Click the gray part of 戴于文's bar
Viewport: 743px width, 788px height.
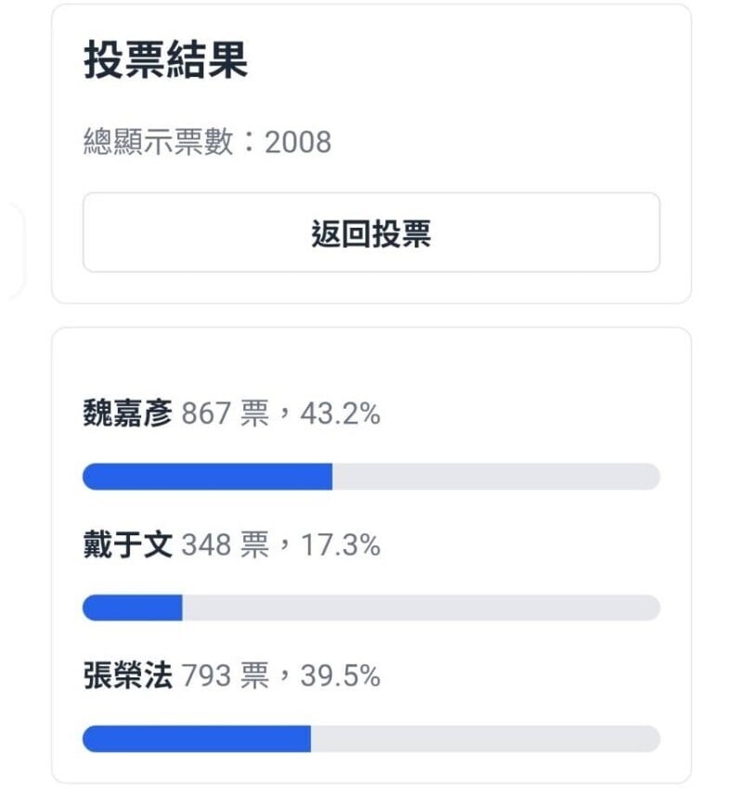[421, 608]
